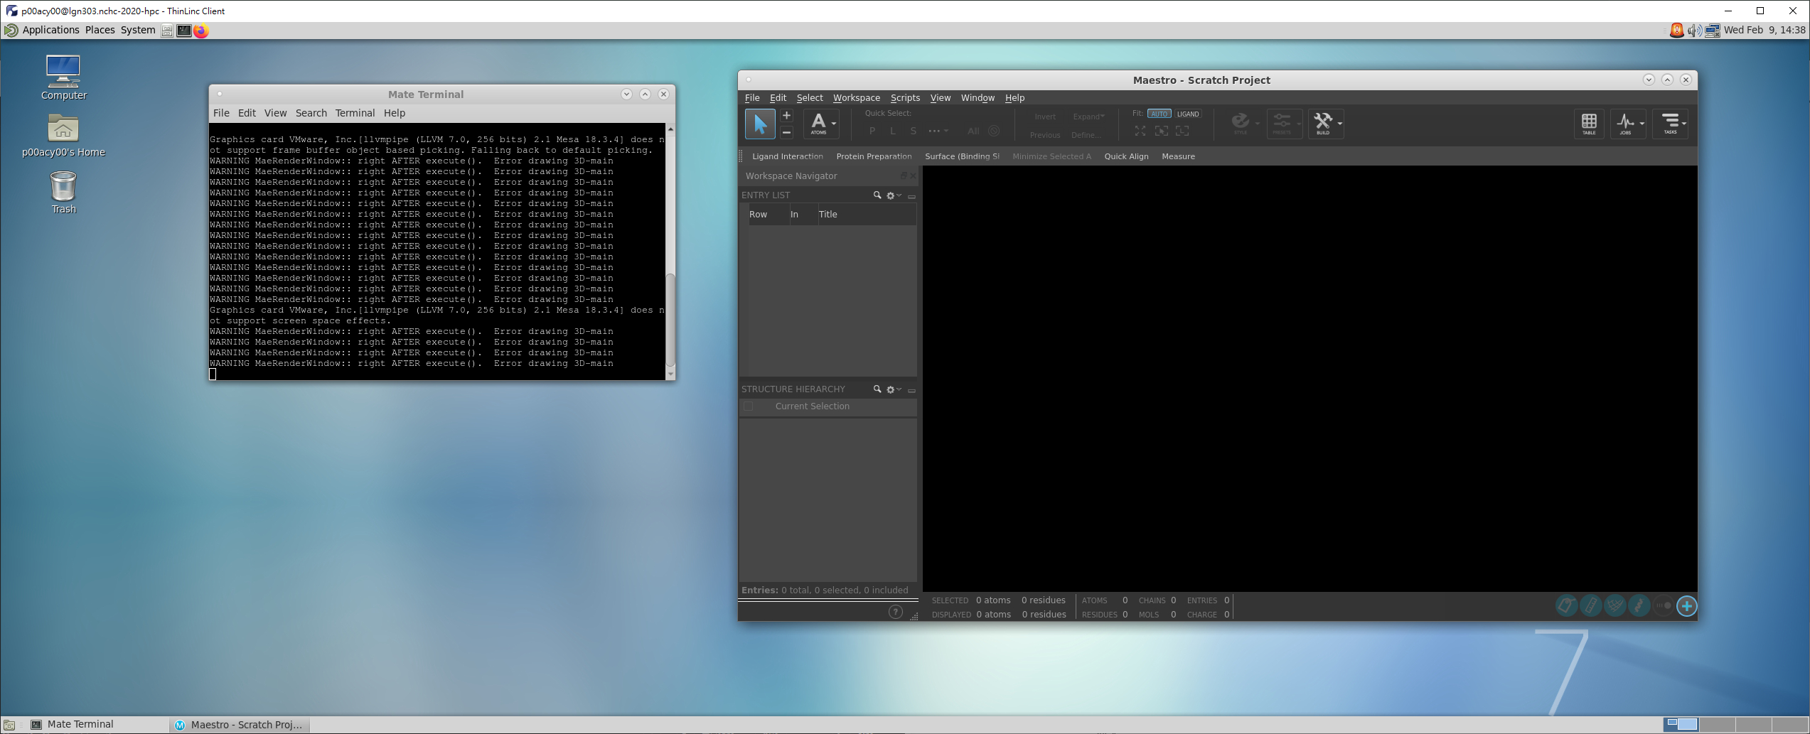The height and width of the screenshot is (734, 1810).
Task: Collapse the Structure Hierarchy section
Action: pos(911,390)
